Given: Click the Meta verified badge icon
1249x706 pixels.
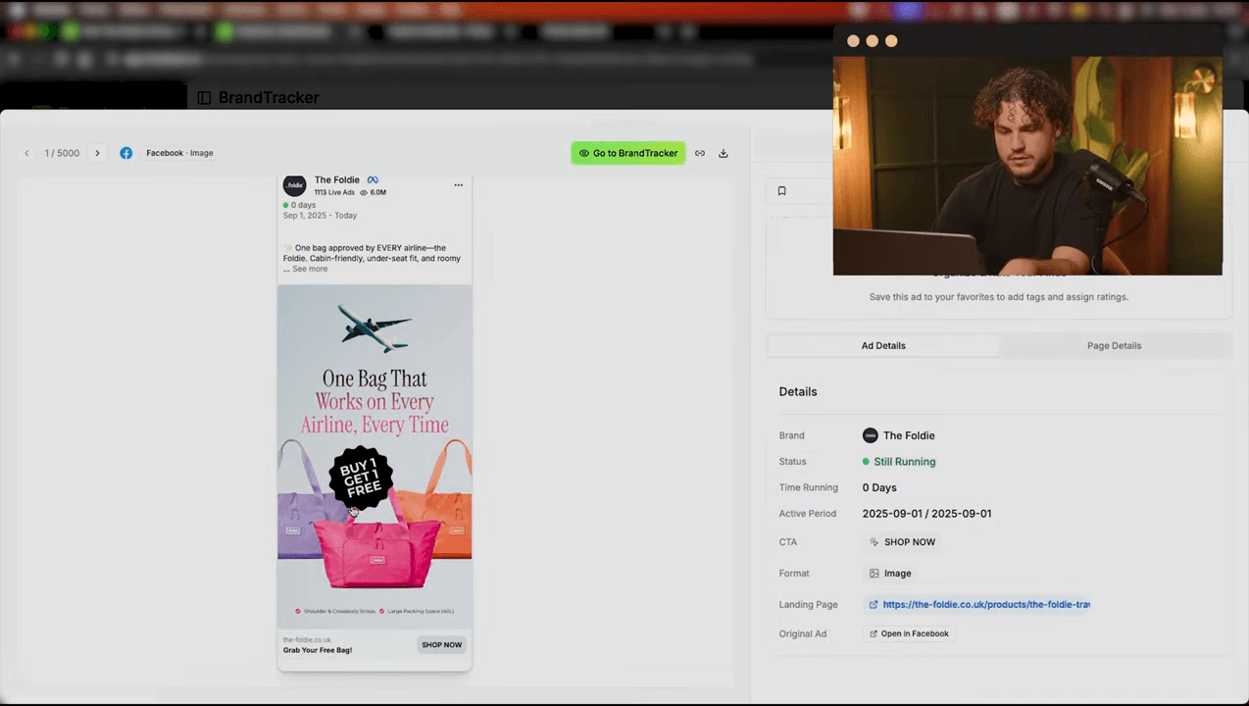Looking at the screenshot, I should 373,179.
